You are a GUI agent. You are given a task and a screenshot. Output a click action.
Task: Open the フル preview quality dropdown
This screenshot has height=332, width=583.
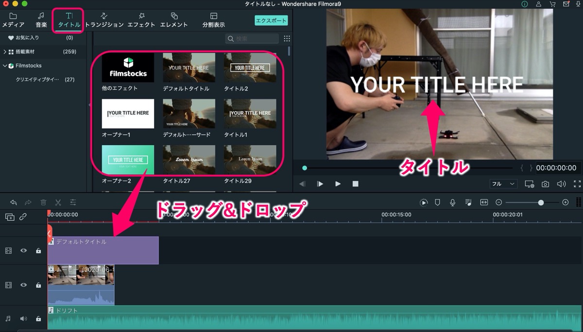[504, 184]
